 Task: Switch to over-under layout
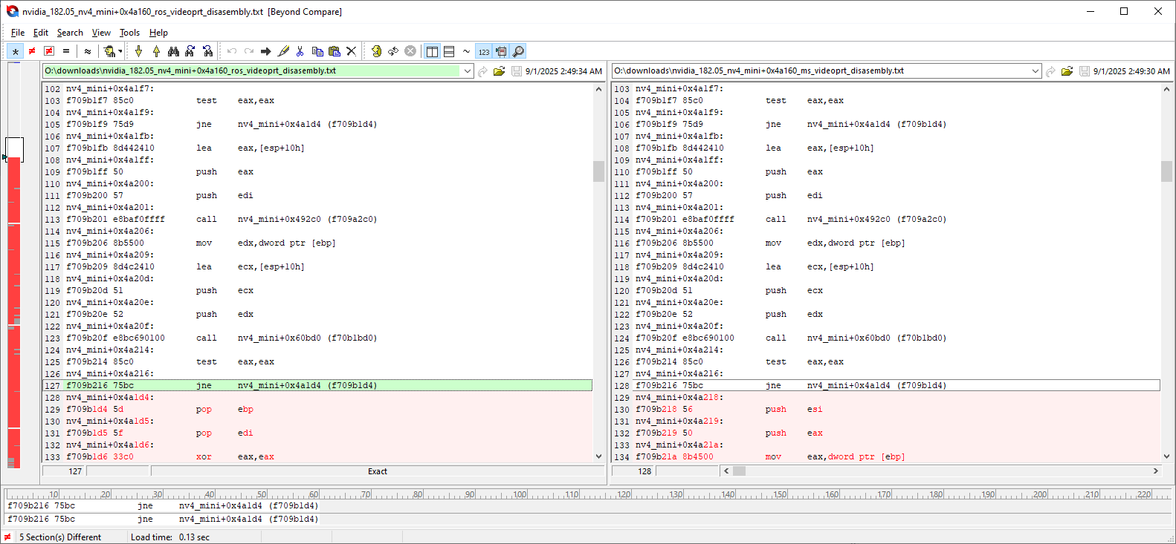449,51
